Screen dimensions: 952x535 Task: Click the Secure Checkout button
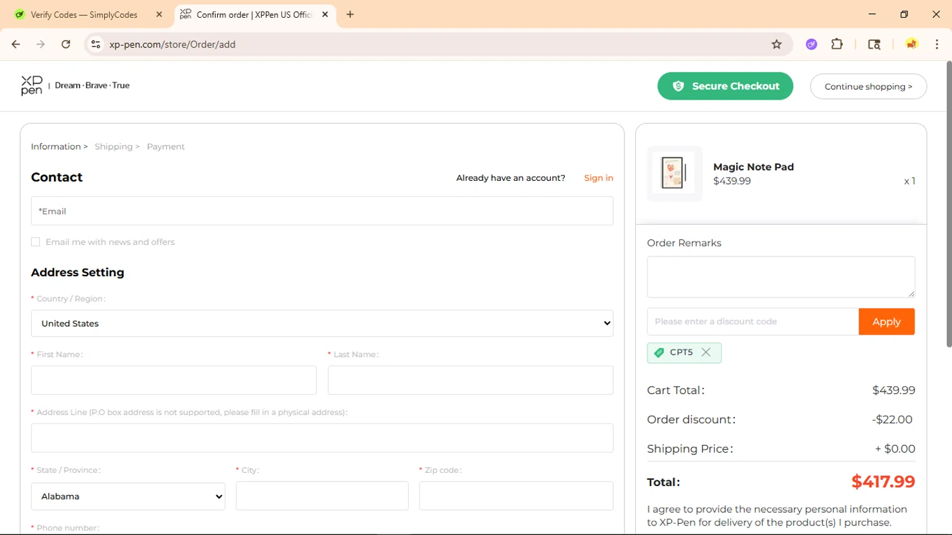(x=725, y=86)
